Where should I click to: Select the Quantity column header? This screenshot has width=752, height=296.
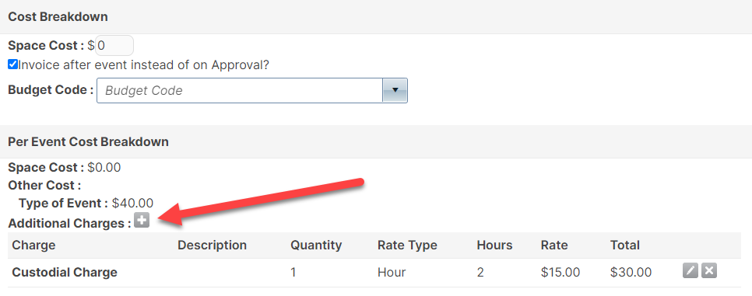(316, 246)
